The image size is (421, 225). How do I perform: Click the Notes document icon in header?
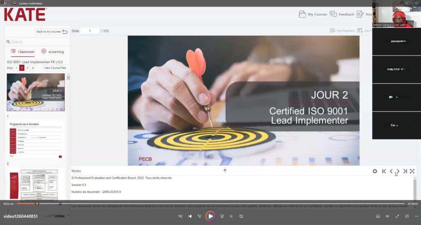(x=360, y=14)
